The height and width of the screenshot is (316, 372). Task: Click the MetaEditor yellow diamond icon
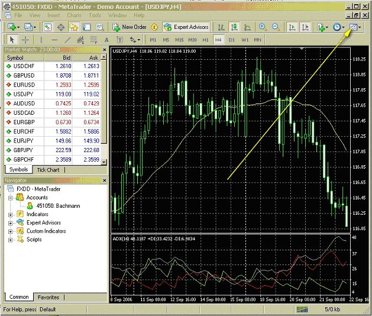pos(154,27)
